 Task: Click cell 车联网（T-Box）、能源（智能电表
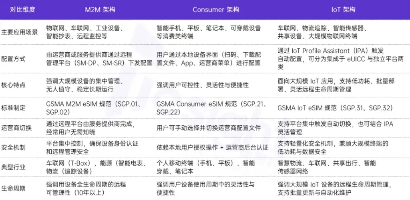pyautogui.click(x=96, y=167)
